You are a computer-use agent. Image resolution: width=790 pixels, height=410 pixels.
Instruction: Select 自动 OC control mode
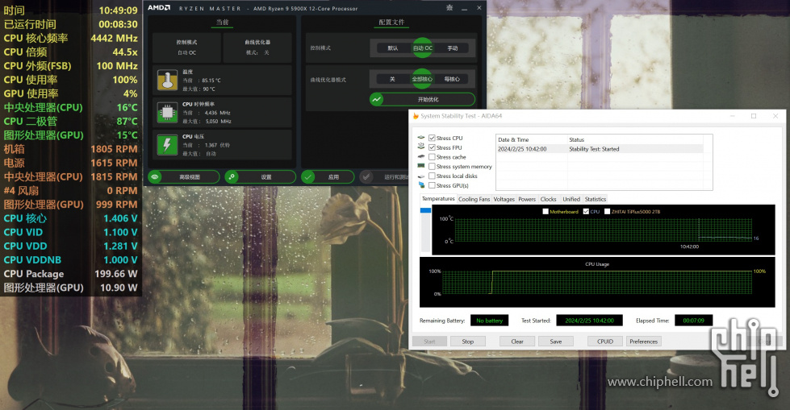(423, 48)
